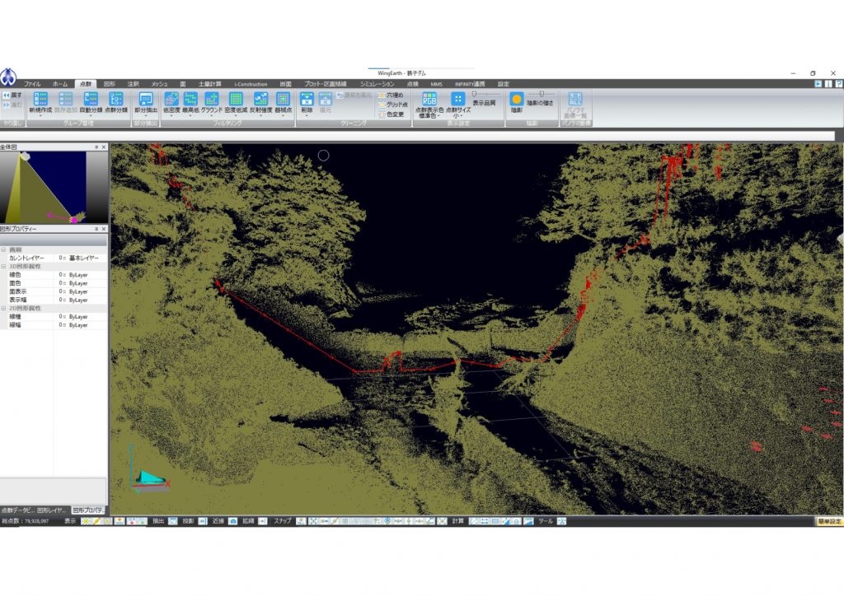844x596 pixels.
Task: Click the 密度低減 density reduction icon
Action: 236,100
